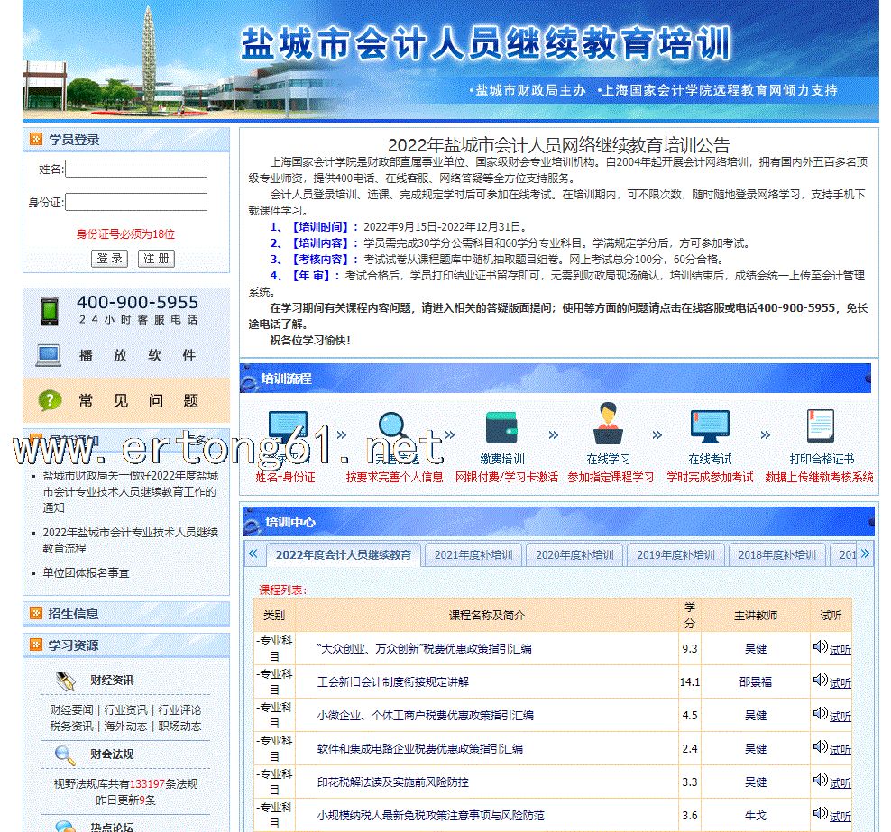Open the 2022年度会计人员继续教育 tab
The height and width of the screenshot is (832, 891).
(343, 554)
